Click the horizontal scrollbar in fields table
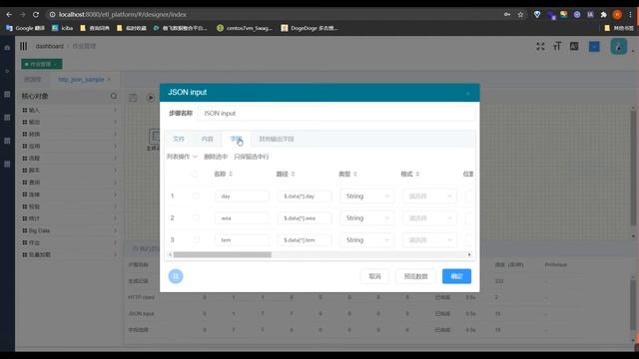The width and height of the screenshot is (639, 359). 222,255
